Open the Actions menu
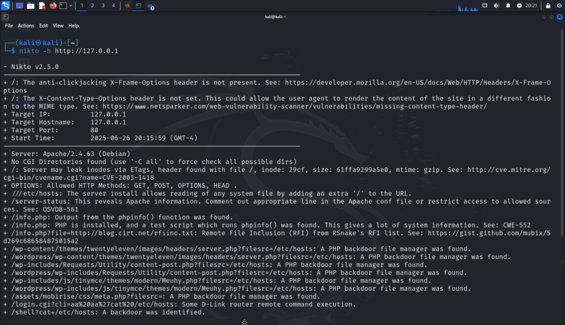 [x=26, y=25]
